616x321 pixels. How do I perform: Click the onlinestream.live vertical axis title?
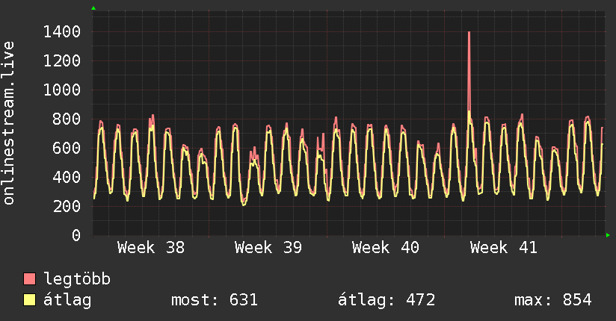[8, 123]
